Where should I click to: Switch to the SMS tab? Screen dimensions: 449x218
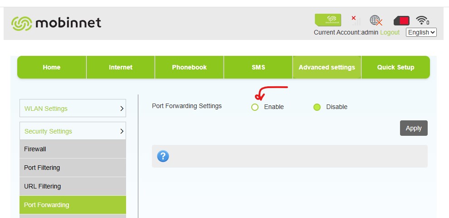pyautogui.click(x=259, y=67)
